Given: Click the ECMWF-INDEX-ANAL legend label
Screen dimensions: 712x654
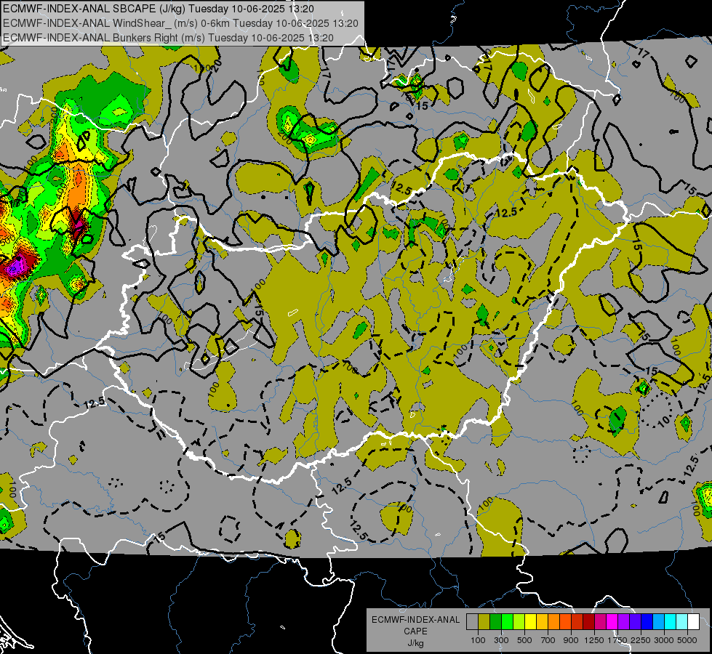Looking at the screenshot, I should tap(415, 620).
